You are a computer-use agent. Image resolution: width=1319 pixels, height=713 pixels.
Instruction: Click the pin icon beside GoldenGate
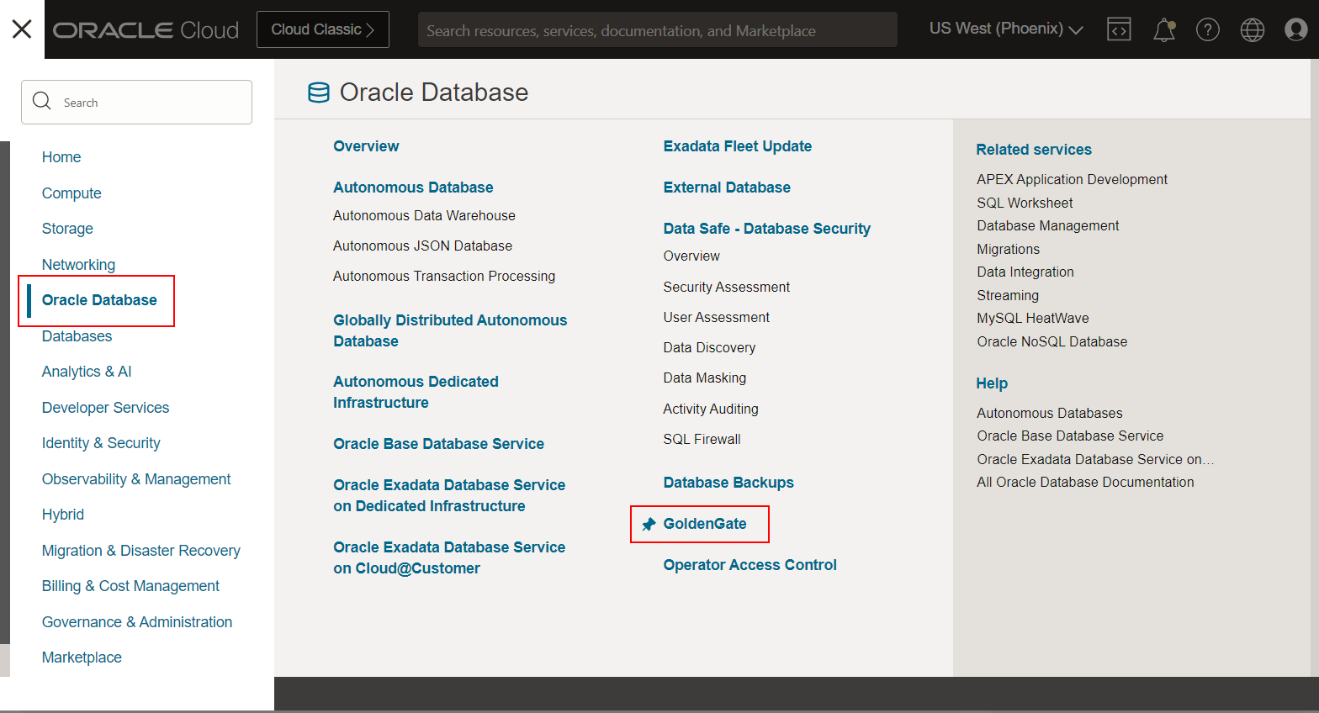pos(649,525)
